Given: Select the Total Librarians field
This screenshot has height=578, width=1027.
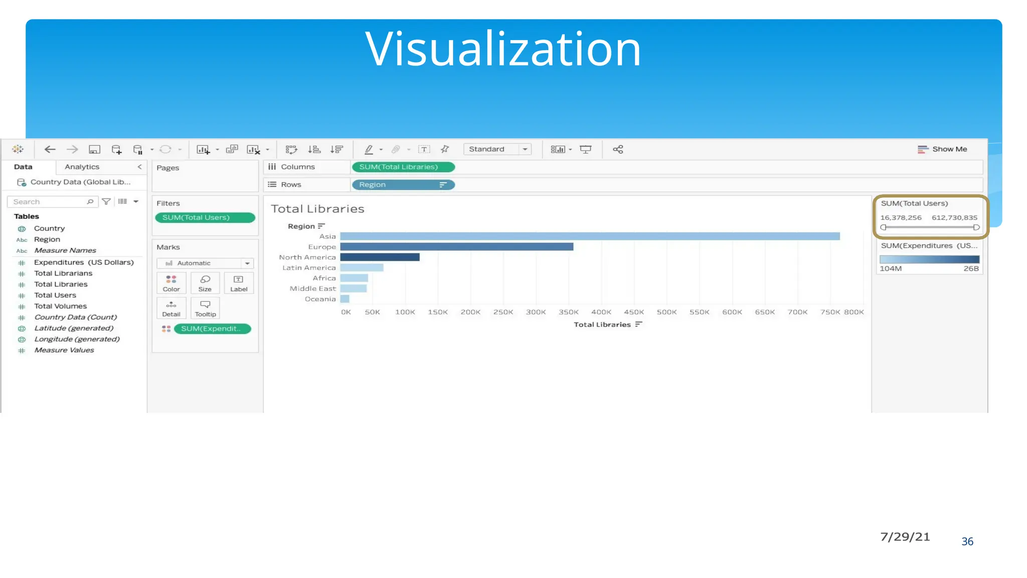Looking at the screenshot, I should pos(63,273).
